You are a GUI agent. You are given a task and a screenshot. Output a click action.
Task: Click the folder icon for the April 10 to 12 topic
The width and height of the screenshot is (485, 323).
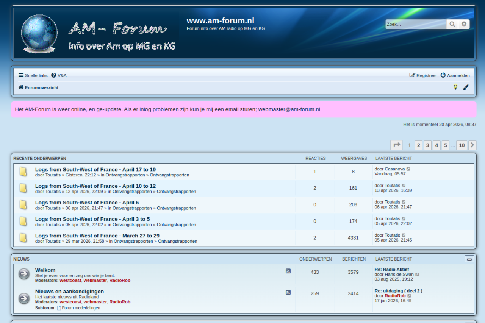[23, 188]
